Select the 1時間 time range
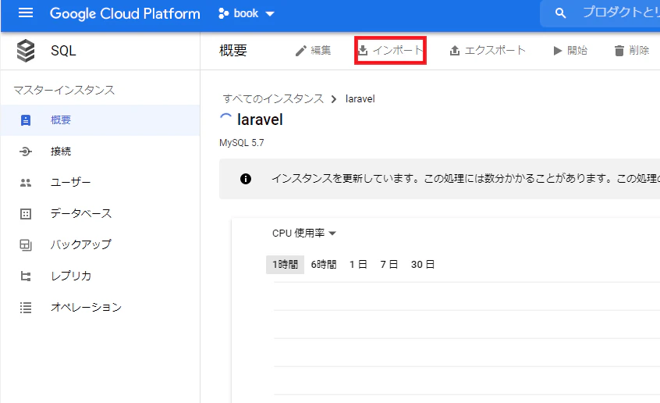This screenshot has width=660, height=403. [x=285, y=264]
